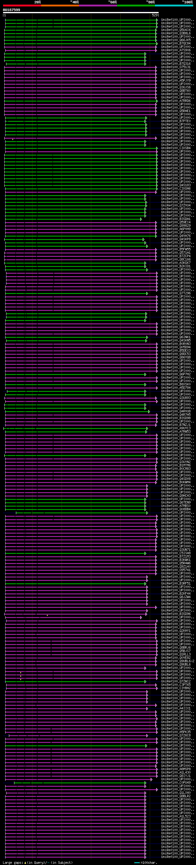Open hit UniRef100_Q66JK5

(176, 40)
